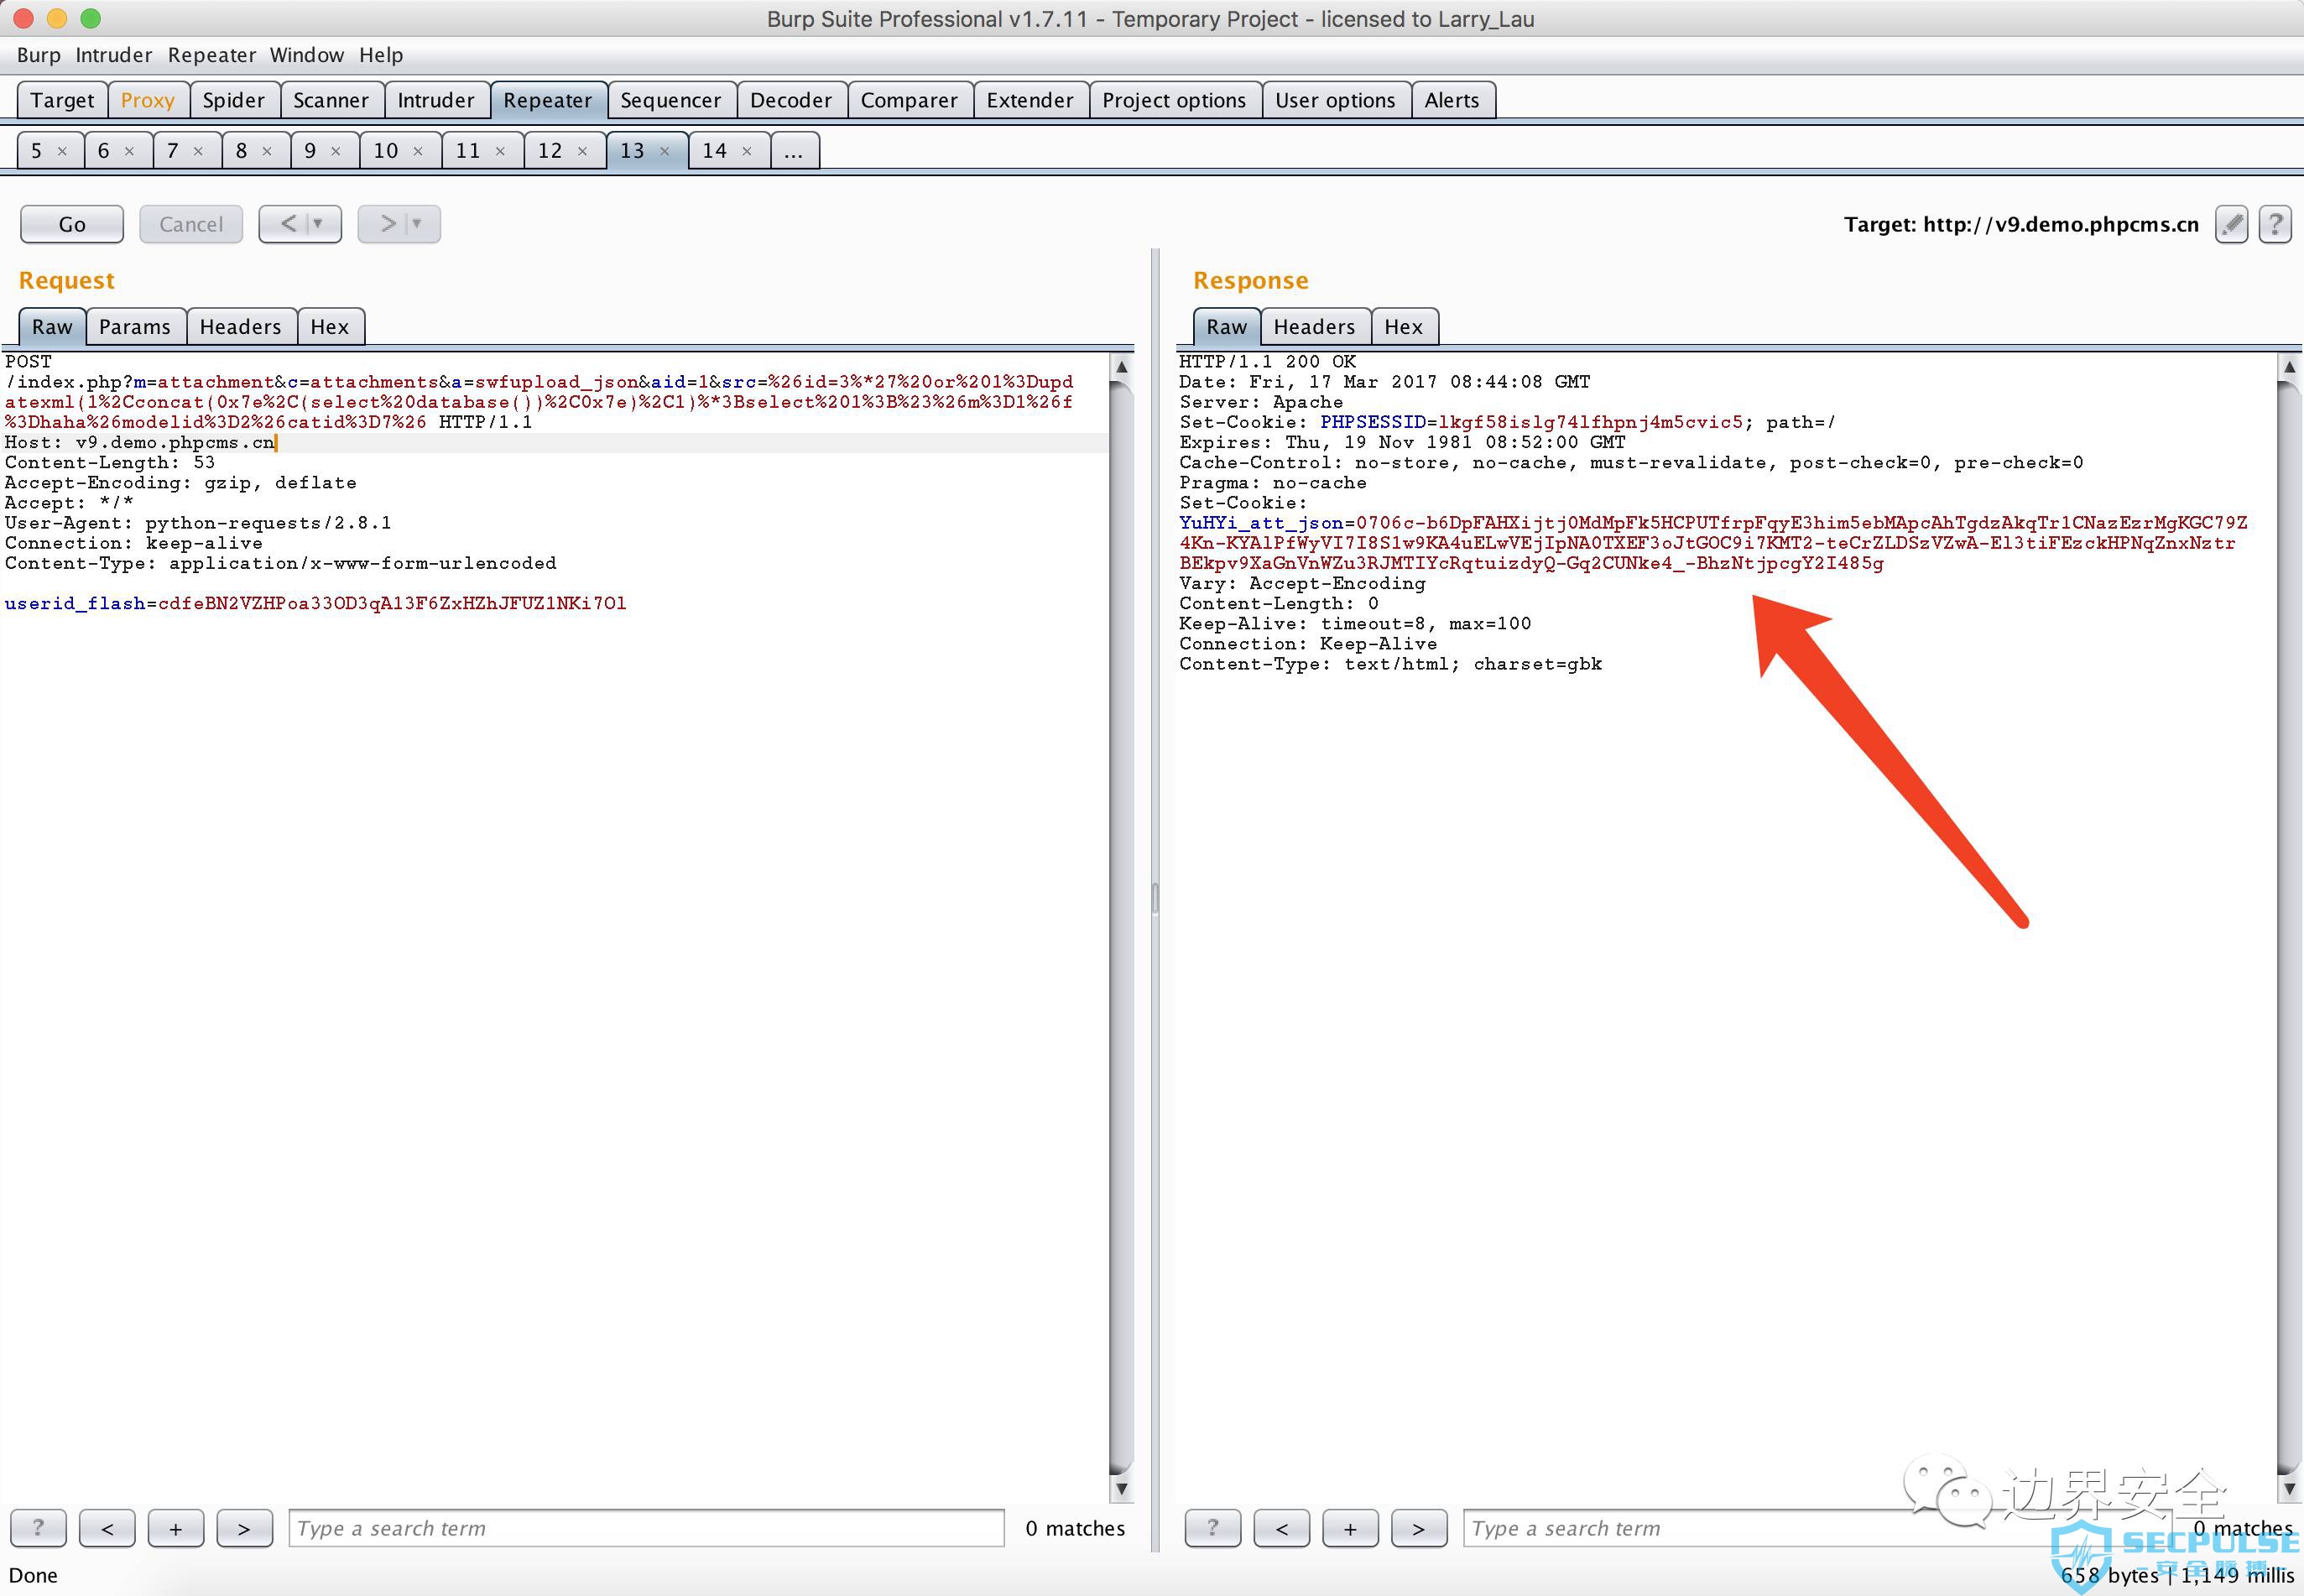This screenshot has height=1596, width=2304.
Task: Close Repeater tab 8
Action: point(267,151)
